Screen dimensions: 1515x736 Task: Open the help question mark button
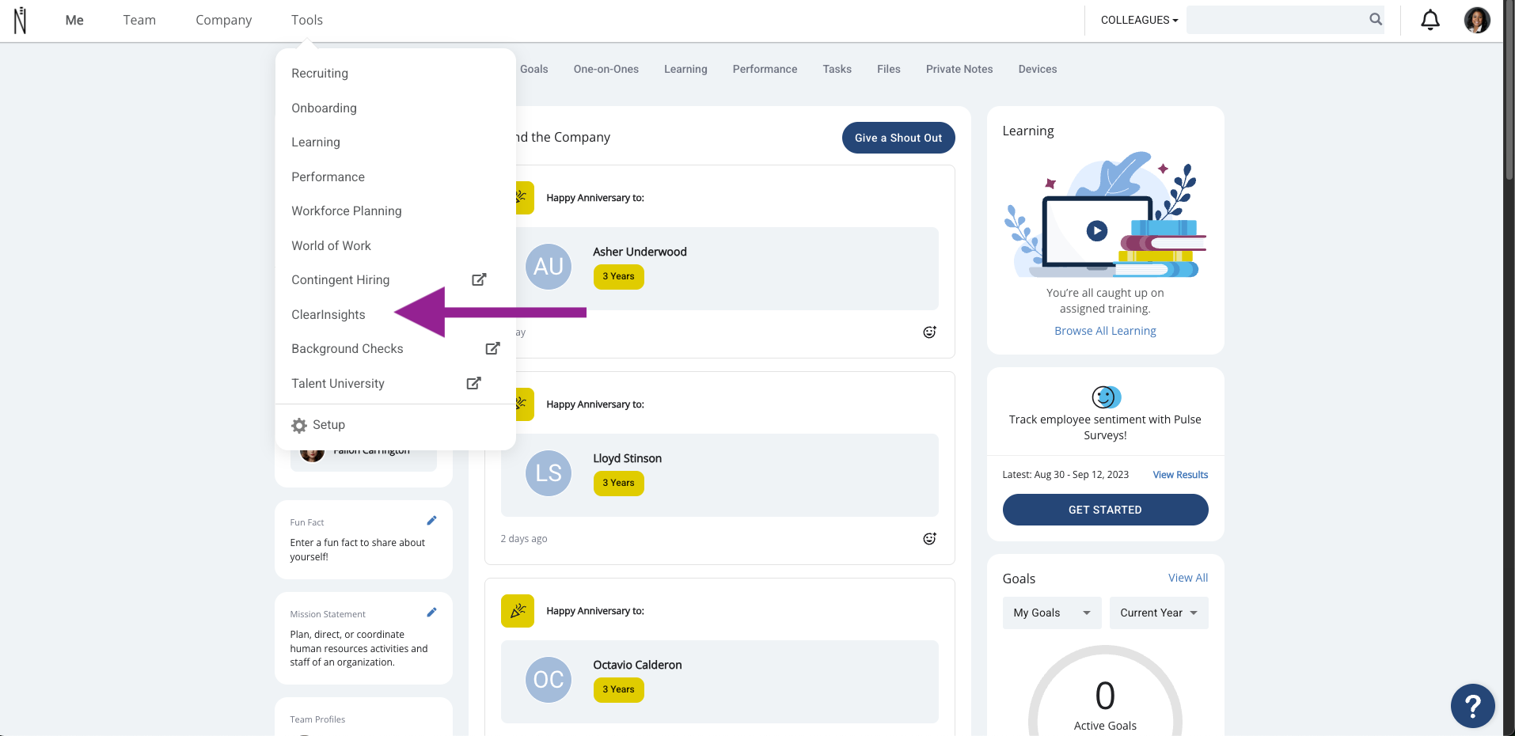[x=1472, y=705]
